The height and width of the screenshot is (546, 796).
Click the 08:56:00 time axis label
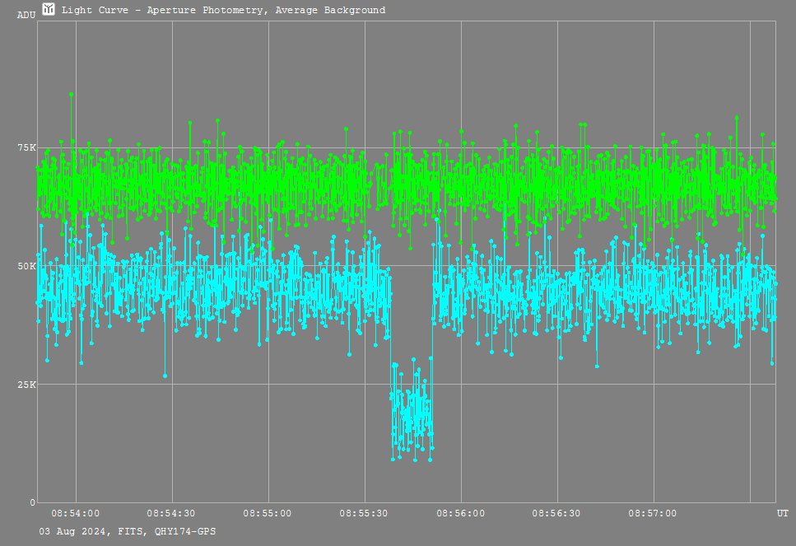pyautogui.click(x=460, y=514)
